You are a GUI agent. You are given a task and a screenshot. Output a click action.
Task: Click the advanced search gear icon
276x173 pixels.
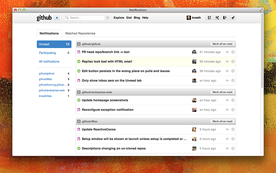(108, 18)
